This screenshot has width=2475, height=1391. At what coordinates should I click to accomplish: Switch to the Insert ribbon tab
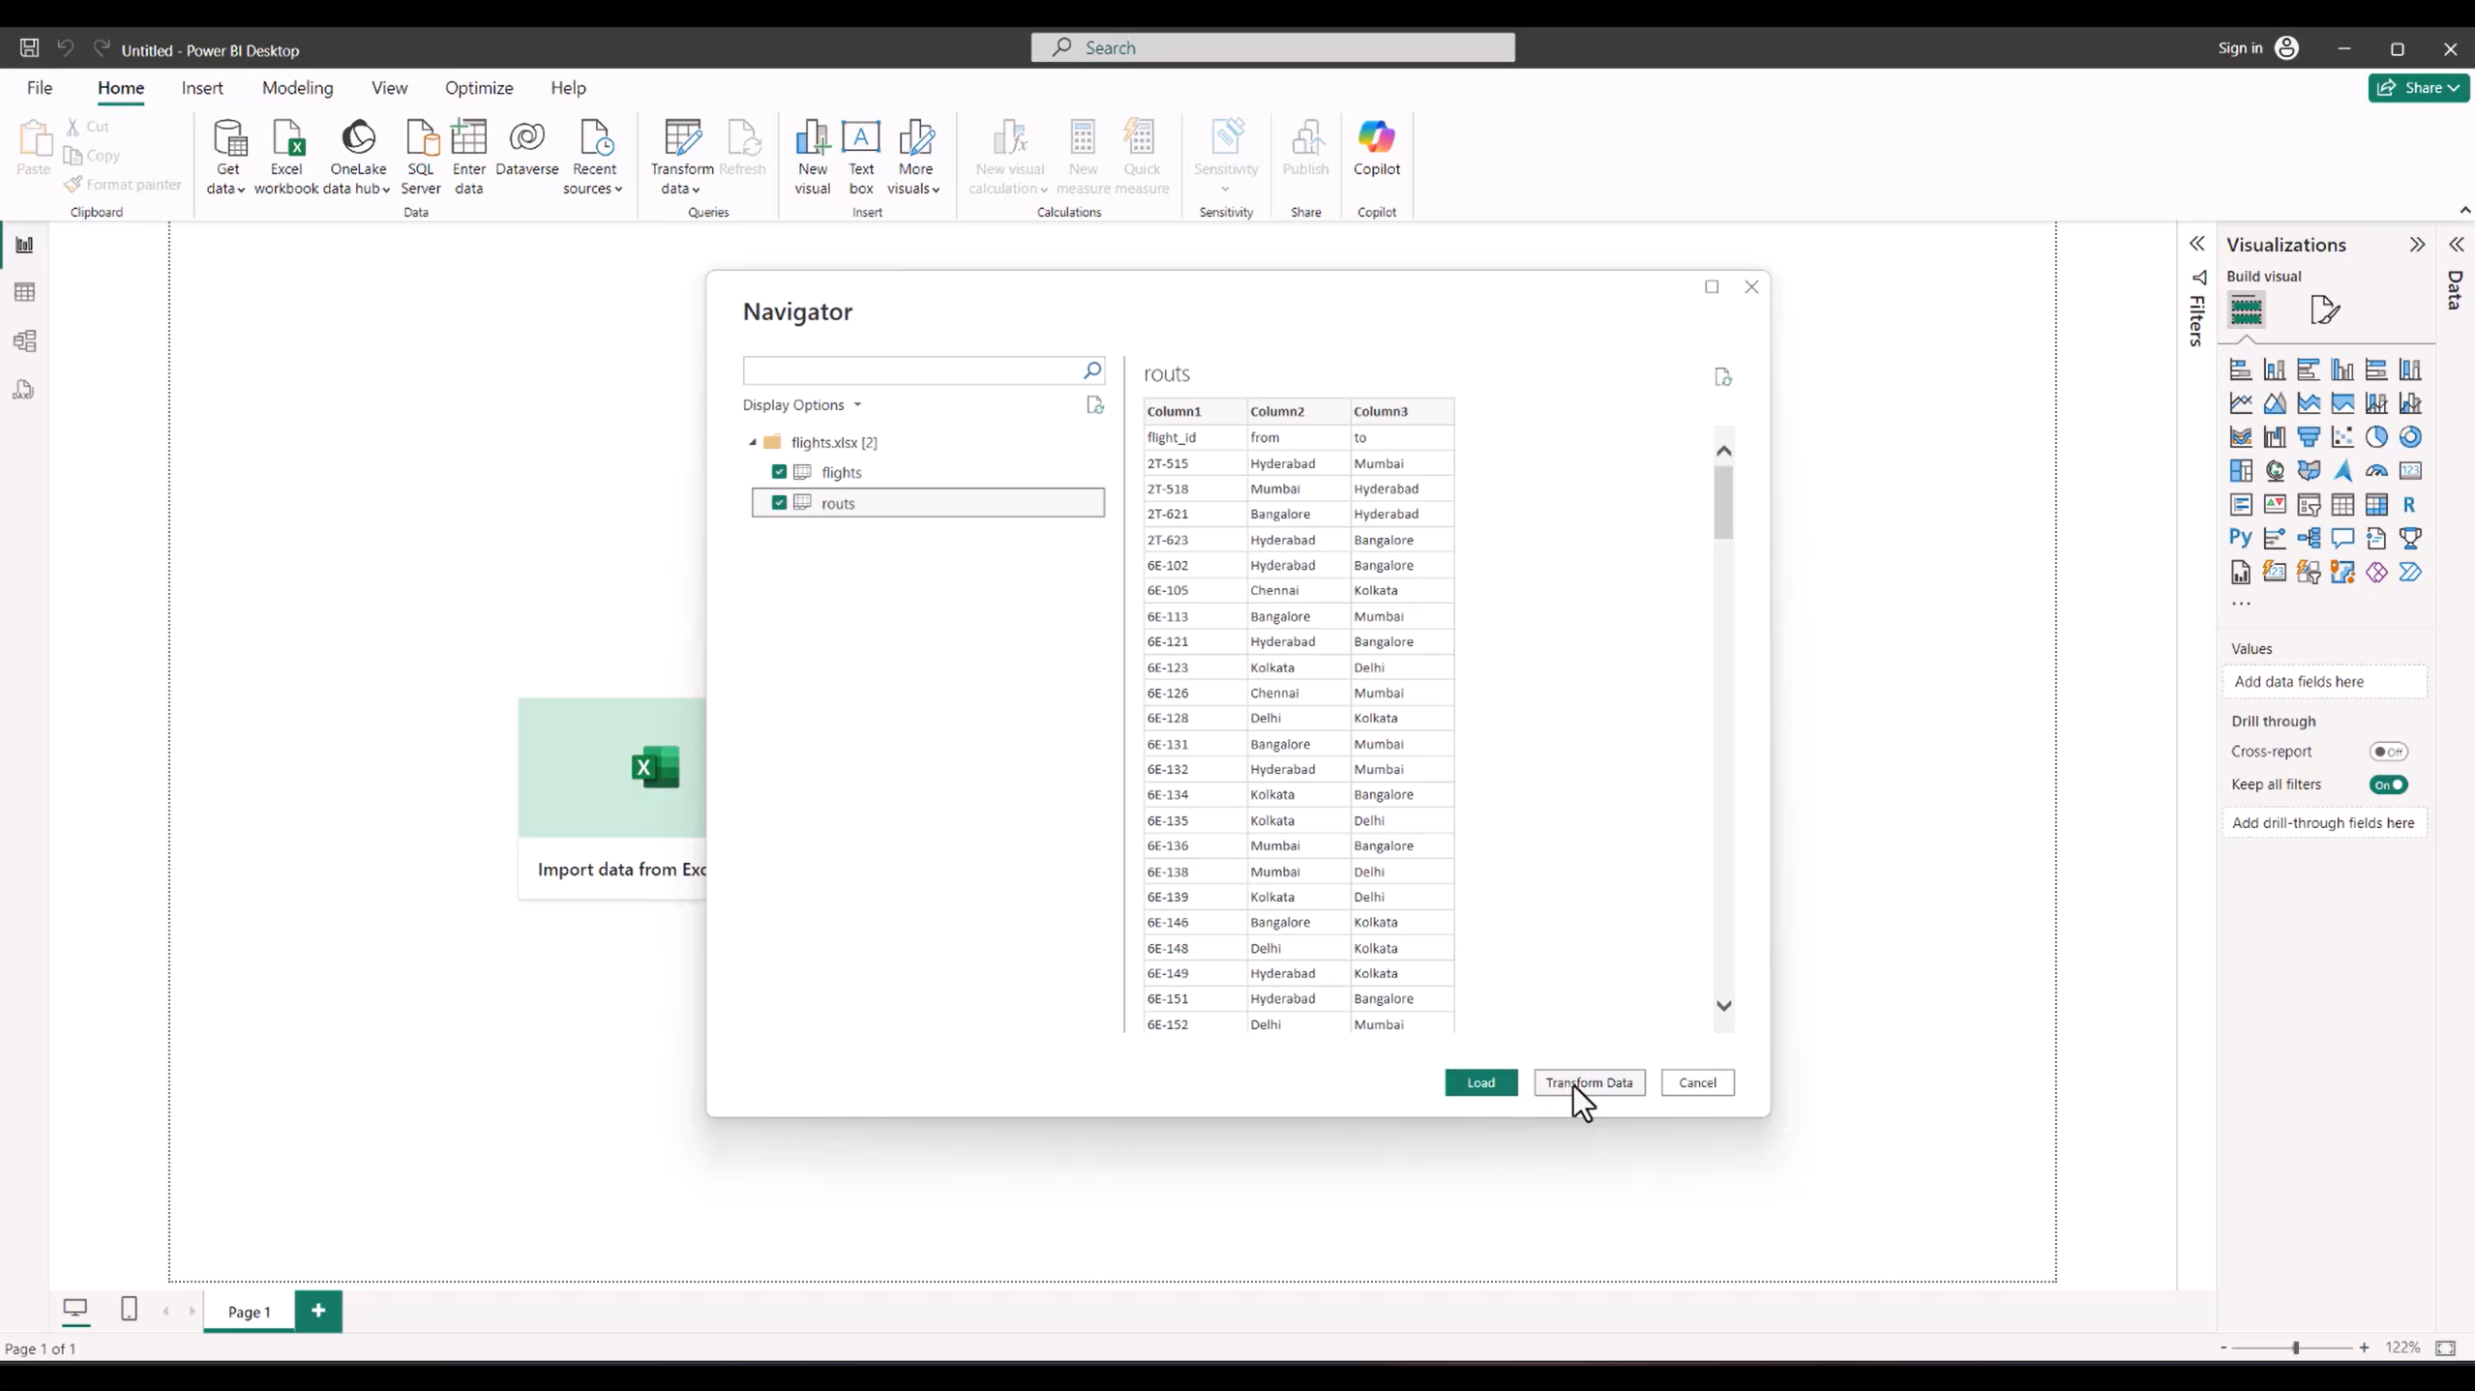coord(202,88)
